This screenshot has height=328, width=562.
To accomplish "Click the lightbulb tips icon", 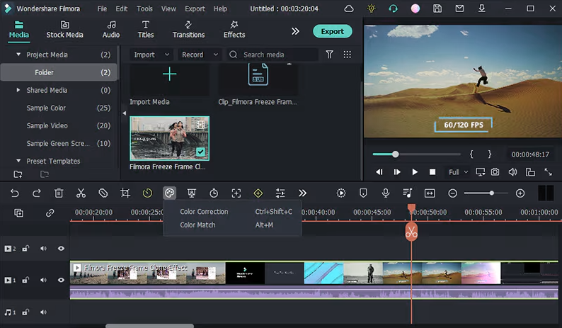I will tap(372, 9).
